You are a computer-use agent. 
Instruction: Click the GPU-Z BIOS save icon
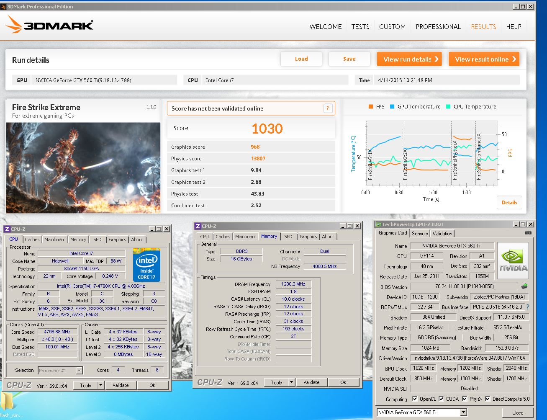[x=524, y=286]
